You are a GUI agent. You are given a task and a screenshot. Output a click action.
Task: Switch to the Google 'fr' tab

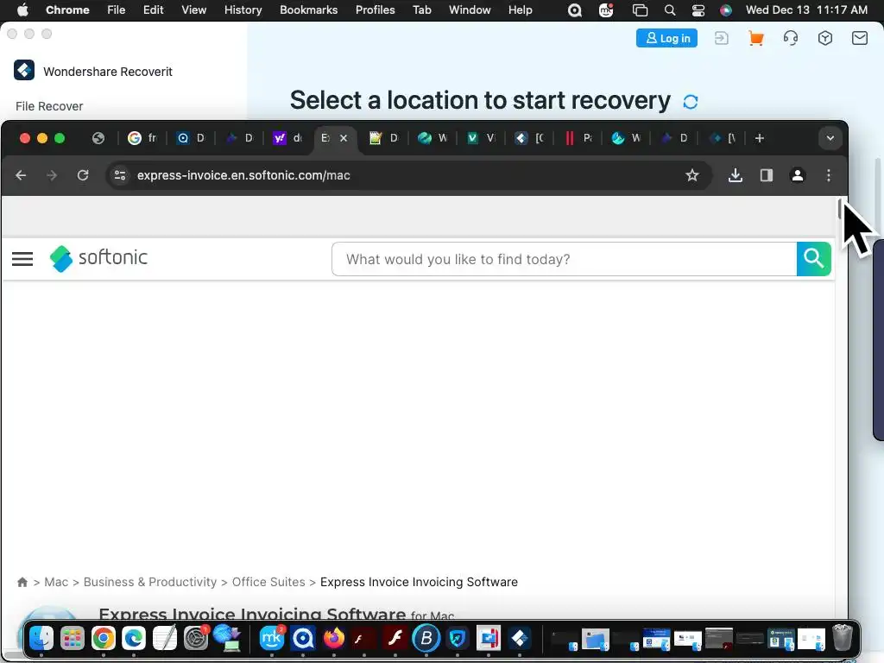(142, 138)
